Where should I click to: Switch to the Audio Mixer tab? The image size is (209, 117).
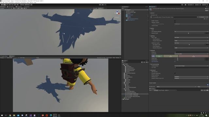pyautogui.click(x=4, y=56)
